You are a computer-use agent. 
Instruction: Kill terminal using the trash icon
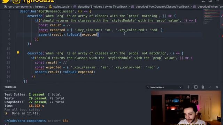203,87
